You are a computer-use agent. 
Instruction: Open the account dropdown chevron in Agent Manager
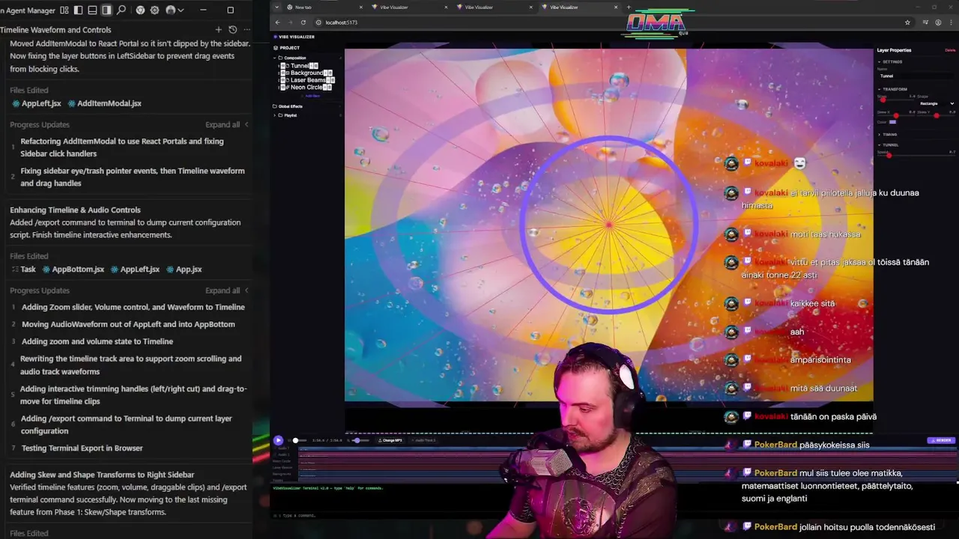181,10
